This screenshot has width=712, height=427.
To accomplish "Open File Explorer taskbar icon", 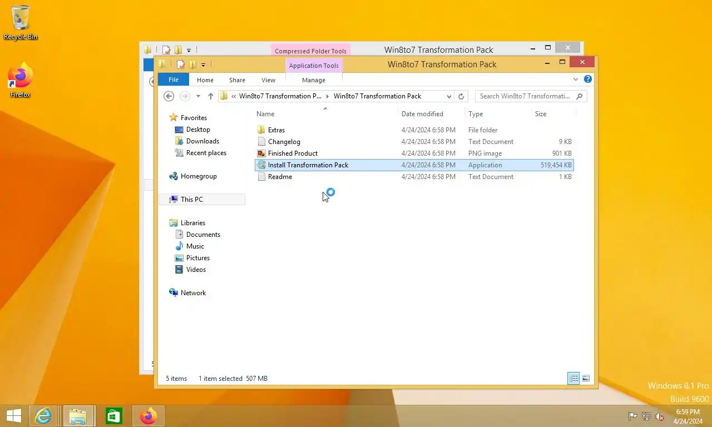I will (78, 416).
